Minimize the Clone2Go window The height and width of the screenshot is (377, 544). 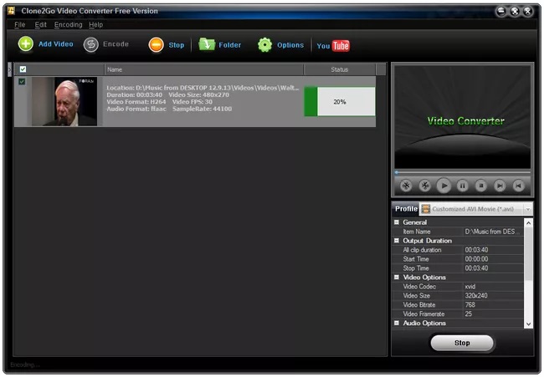pyautogui.click(x=501, y=12)
